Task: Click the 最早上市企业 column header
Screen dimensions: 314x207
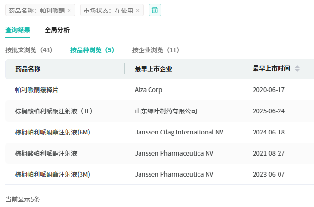Action: coord(153,69)
